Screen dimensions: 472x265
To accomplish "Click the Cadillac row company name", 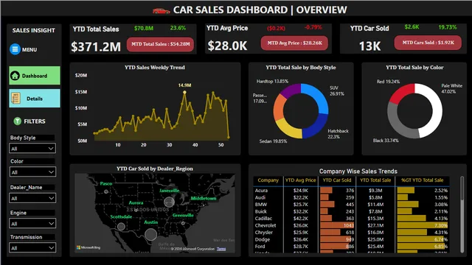I will coord(263,219).
